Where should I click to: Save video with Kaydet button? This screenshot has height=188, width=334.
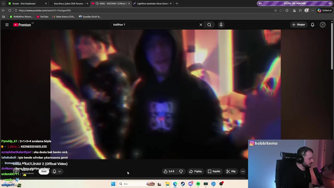click(x=214, y=171)
